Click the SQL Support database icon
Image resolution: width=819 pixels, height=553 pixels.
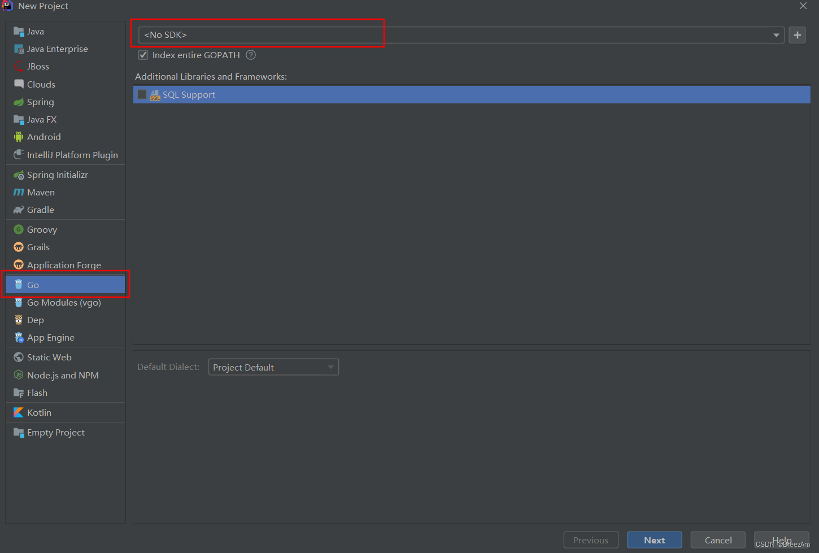155,95
